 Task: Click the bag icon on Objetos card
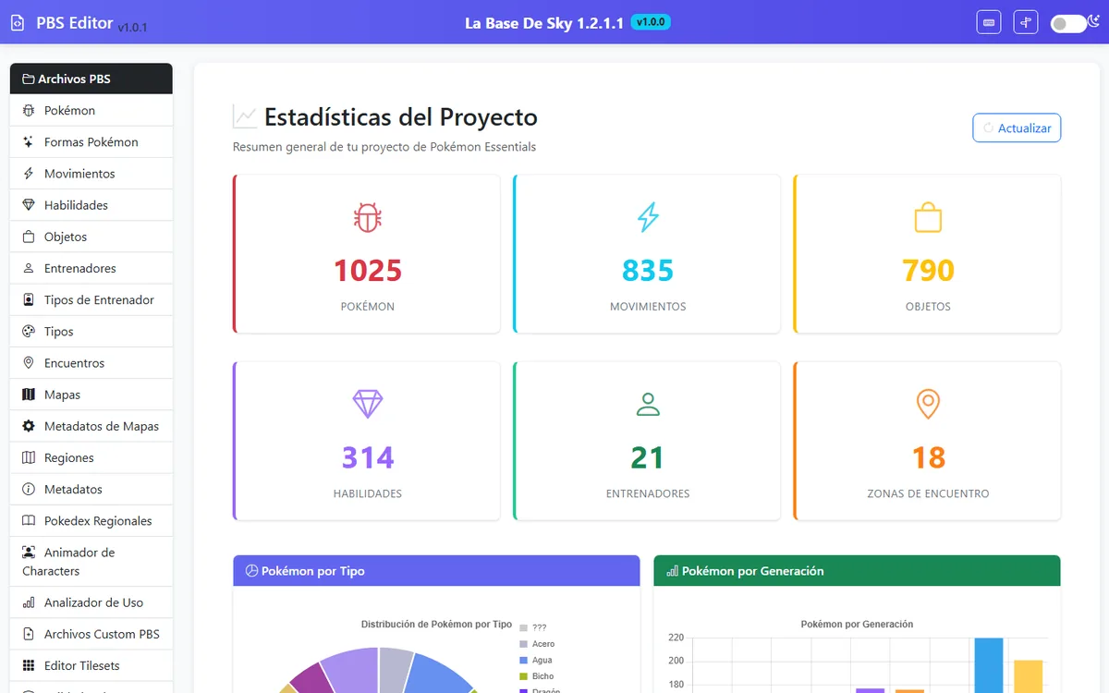point(928,218)
